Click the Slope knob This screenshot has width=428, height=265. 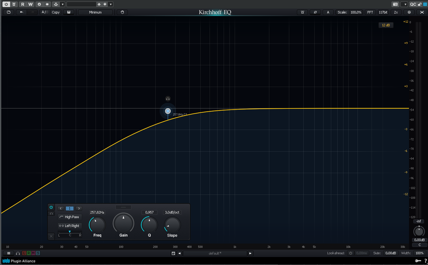coord(172,225)
